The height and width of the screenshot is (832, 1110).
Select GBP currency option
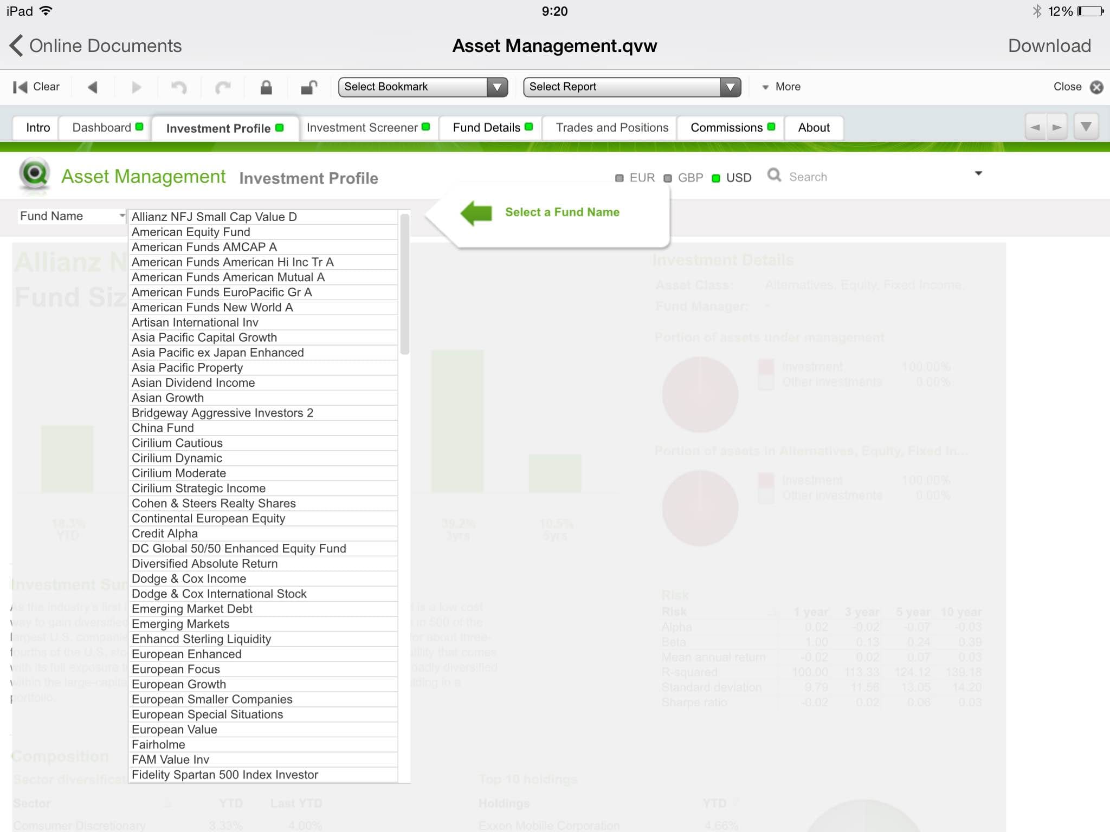click(684, 178)
